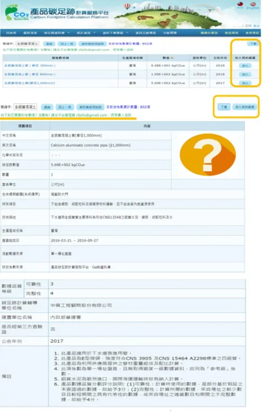Add the 1,000mm pipe row to favorites
The height and width of the screenshot is (411, 262).
point(245,83)
